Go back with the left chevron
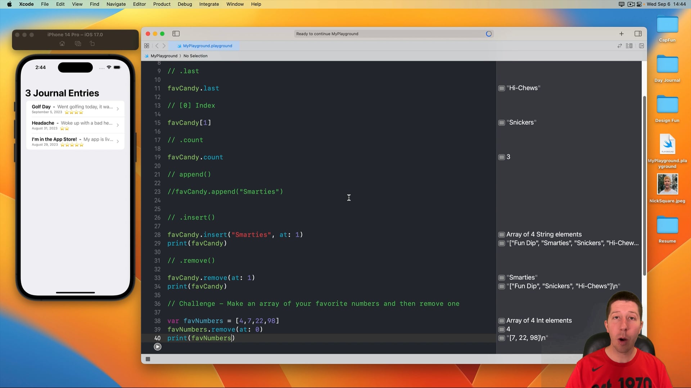 point(157,46)
